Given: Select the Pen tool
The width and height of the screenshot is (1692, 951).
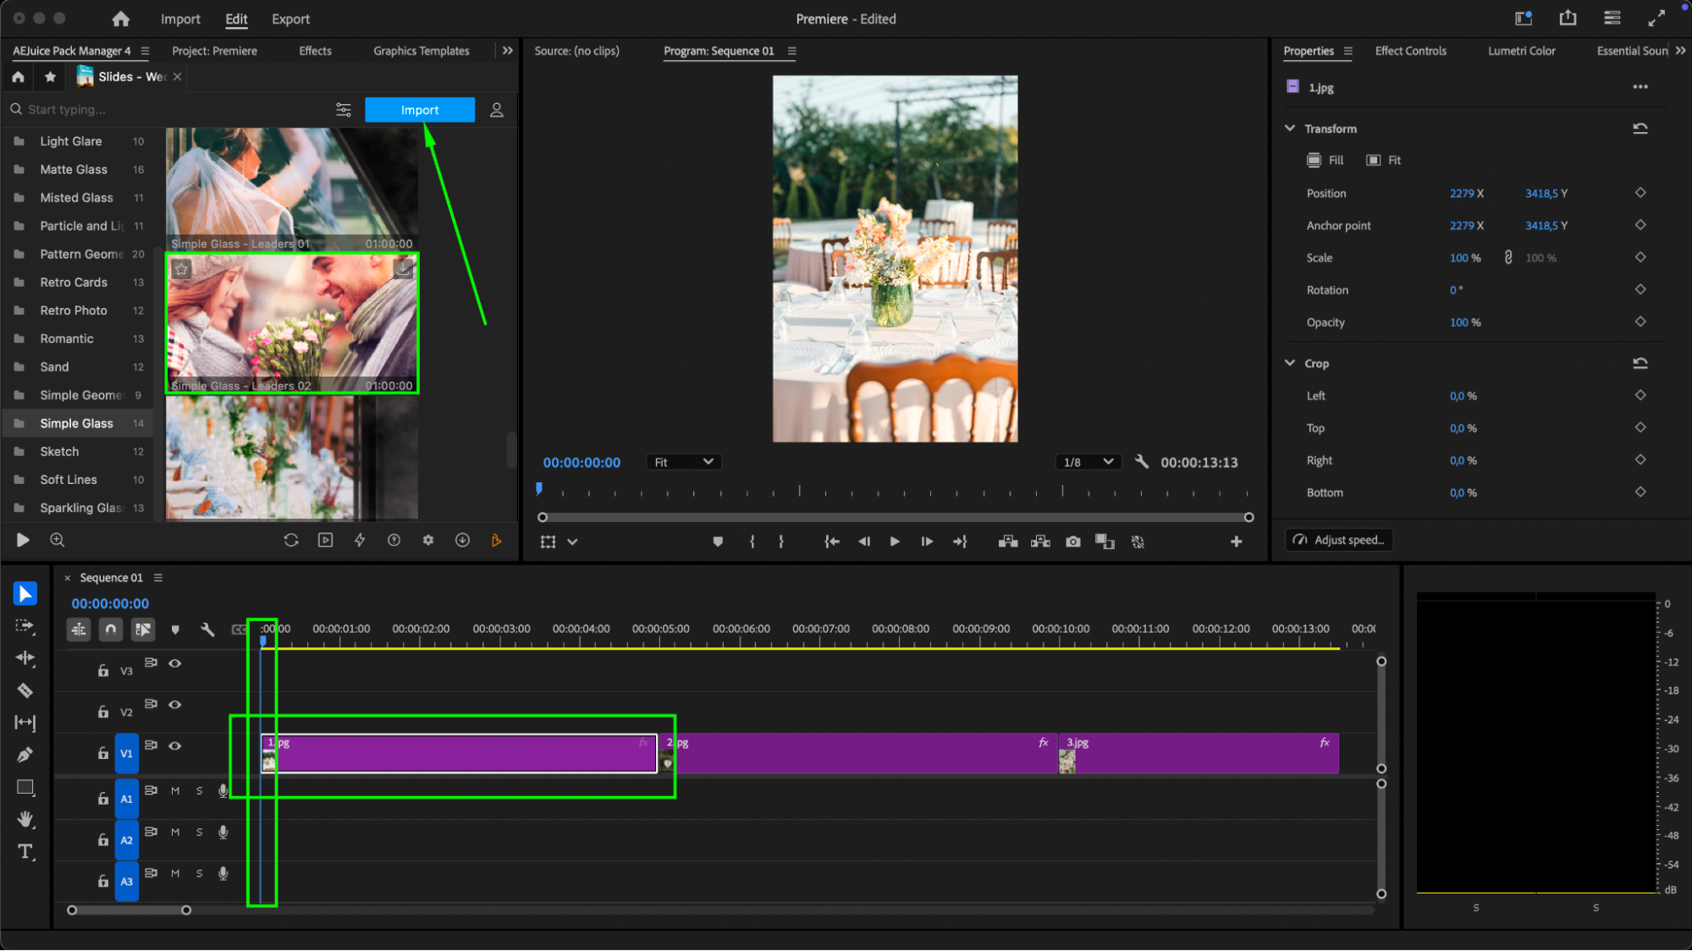Looking at the screenshot, I should pyautogui.click(x=25, y=755).
